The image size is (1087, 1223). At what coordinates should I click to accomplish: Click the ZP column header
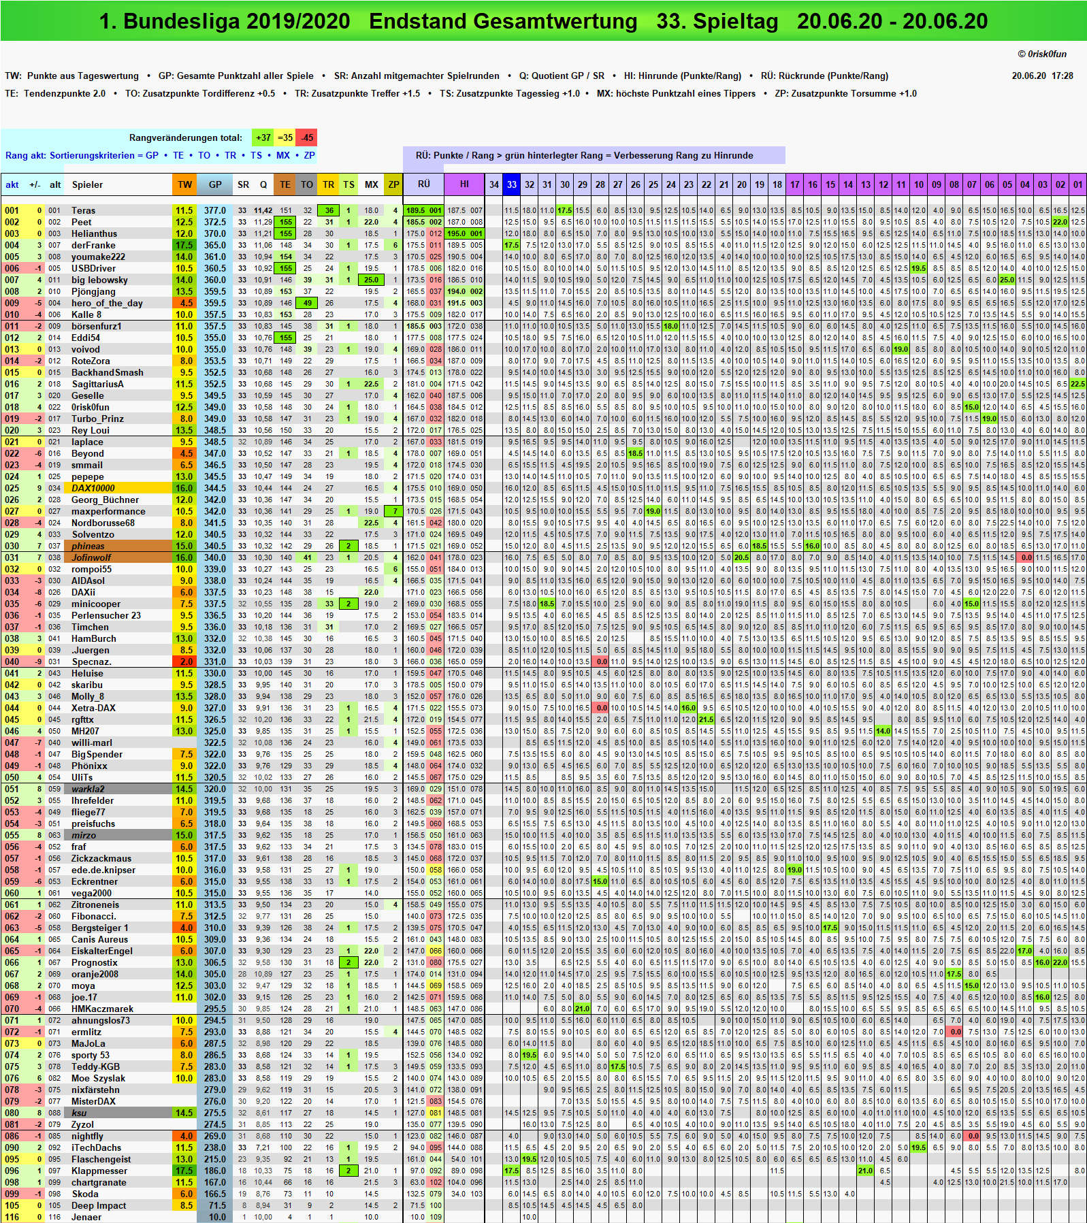coord(393,184)
